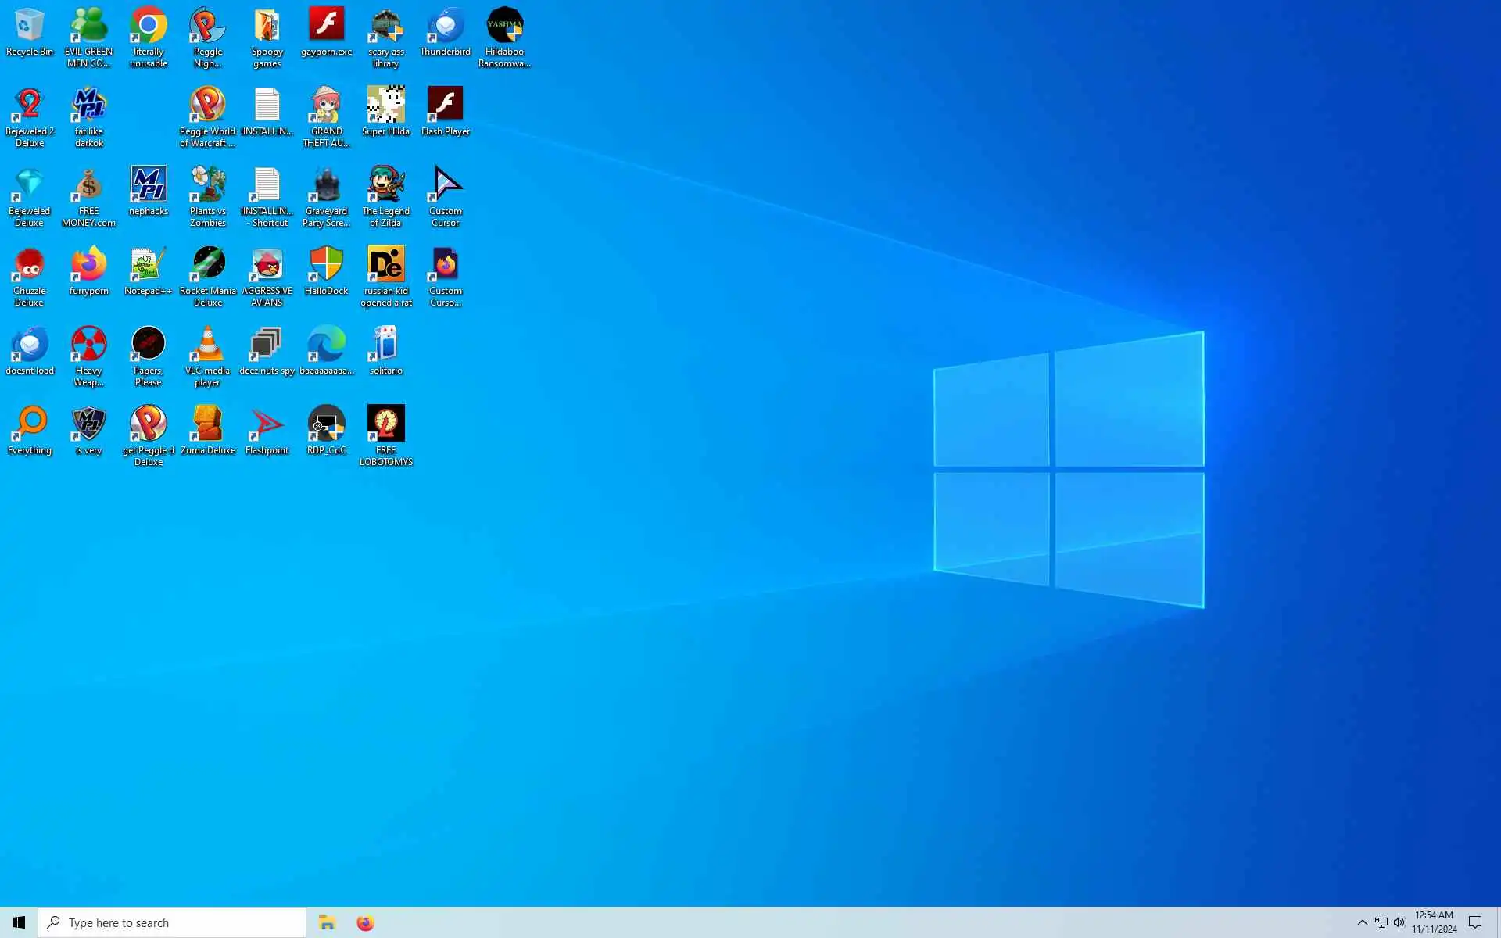1501x938 pixels.
Task: Click the taskbar search box
Action: 172,922
